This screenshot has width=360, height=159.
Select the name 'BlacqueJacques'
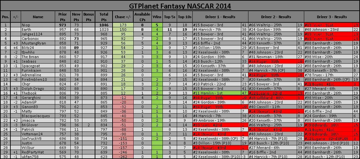pyautogui.click(x=38, y=116)
